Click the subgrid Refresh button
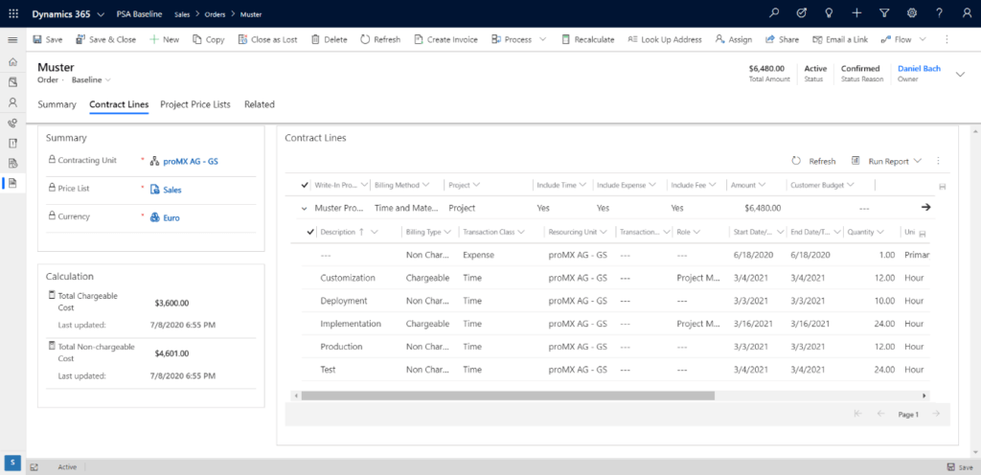 (813, 161)
